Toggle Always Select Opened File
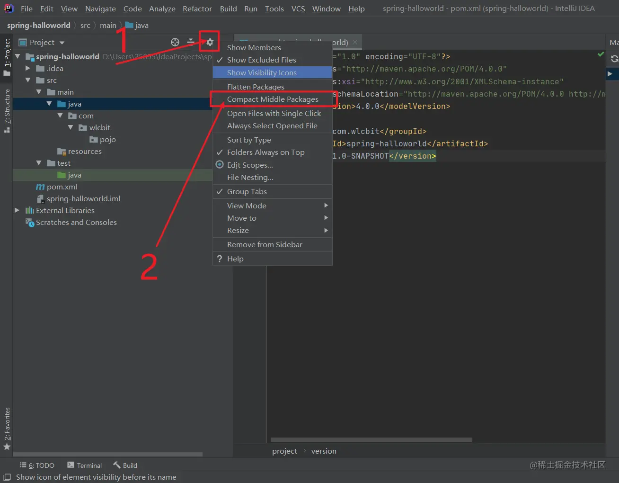 point(272,125)
